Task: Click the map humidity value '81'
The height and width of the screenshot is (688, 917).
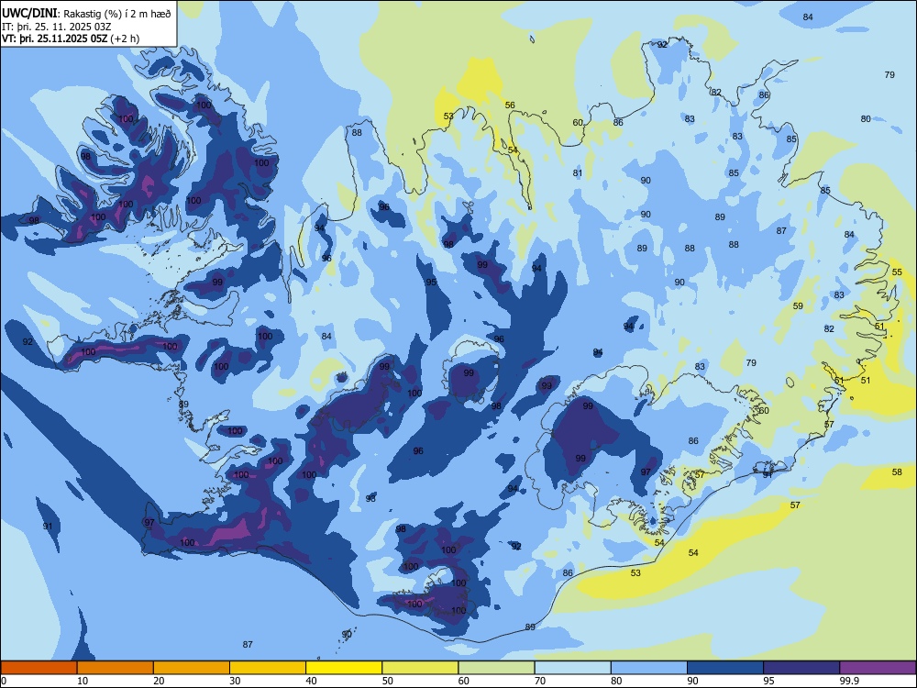Action: (x=578, y=173)
